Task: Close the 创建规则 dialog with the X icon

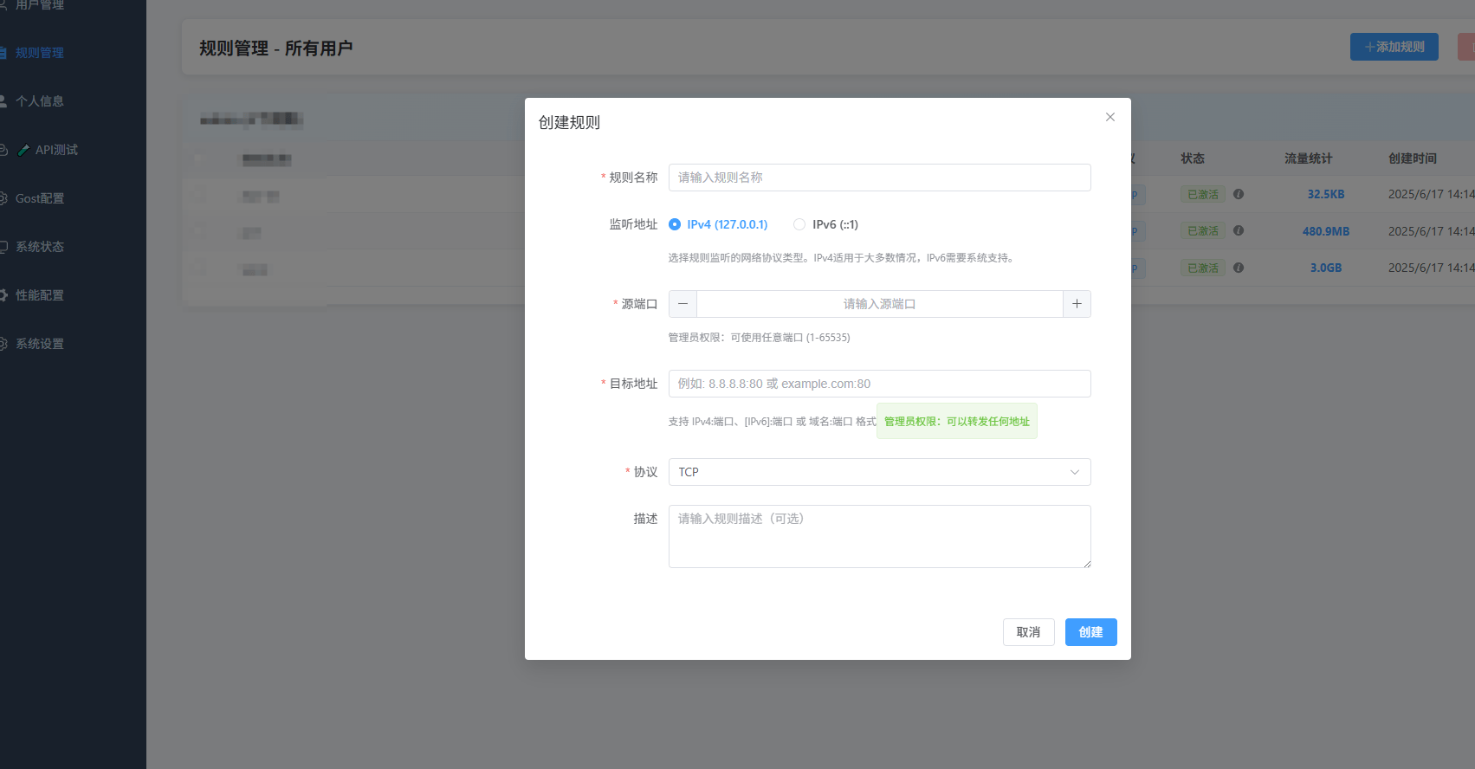Action: 1110,117
